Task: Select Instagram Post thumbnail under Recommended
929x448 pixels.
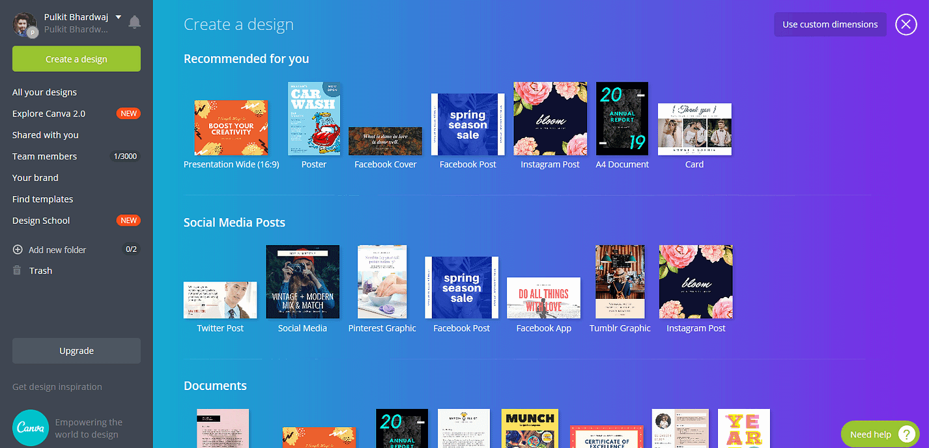Action: (x=550, y=119)
